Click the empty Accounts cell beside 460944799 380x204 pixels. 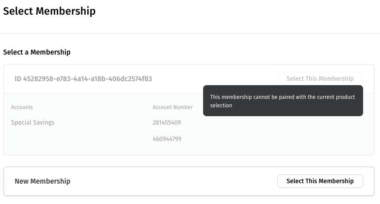(x=67, y=139)
